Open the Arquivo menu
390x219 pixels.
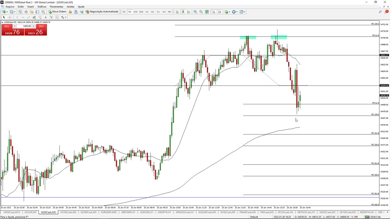tap(10, 7)
